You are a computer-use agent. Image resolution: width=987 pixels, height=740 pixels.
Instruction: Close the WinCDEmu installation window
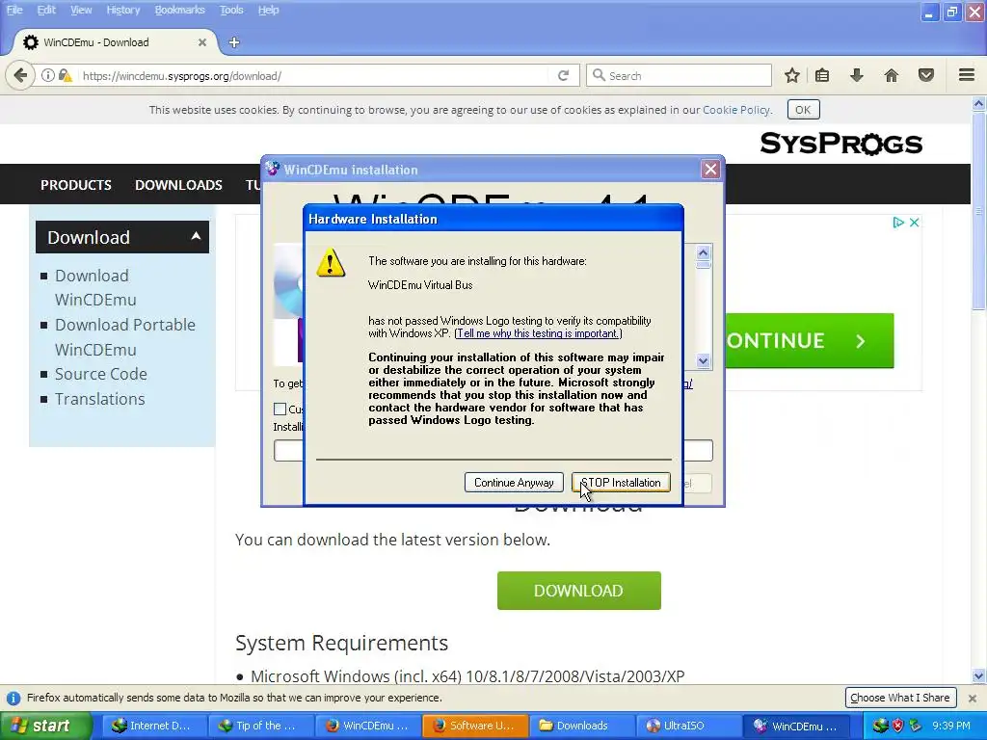point(710,170)
